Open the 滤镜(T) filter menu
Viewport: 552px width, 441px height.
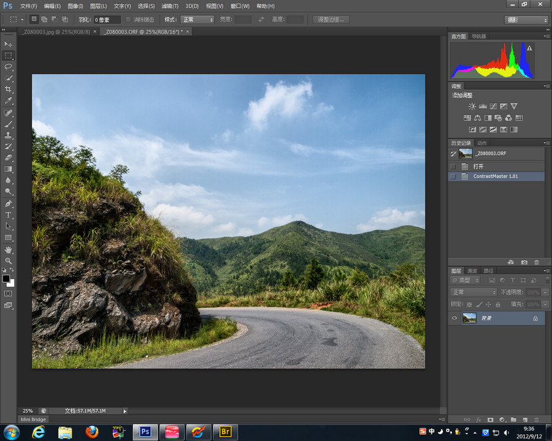pos(171,6)
